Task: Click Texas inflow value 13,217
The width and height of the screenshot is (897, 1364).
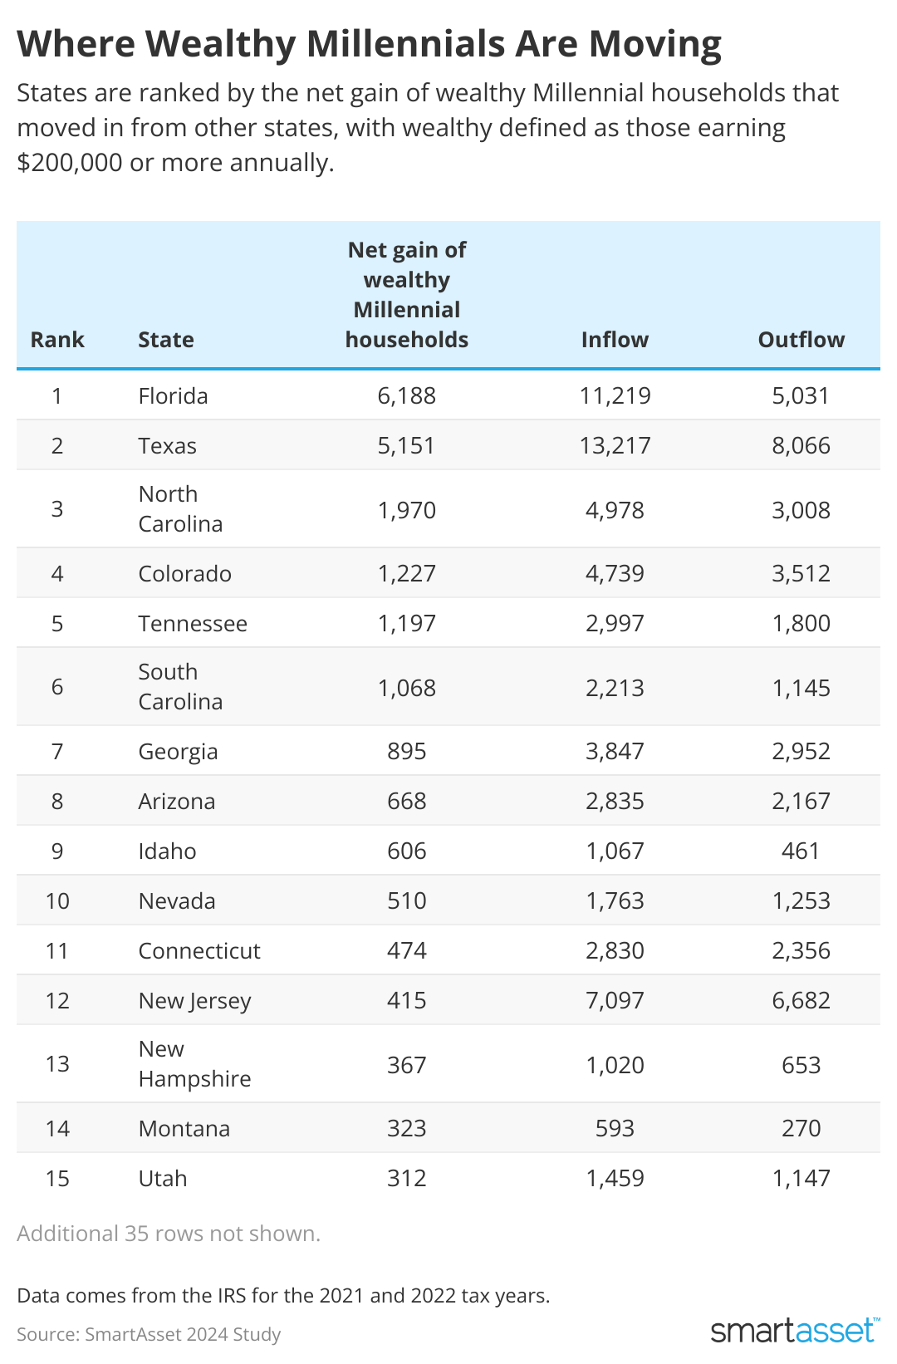Action: pos(615,446)
